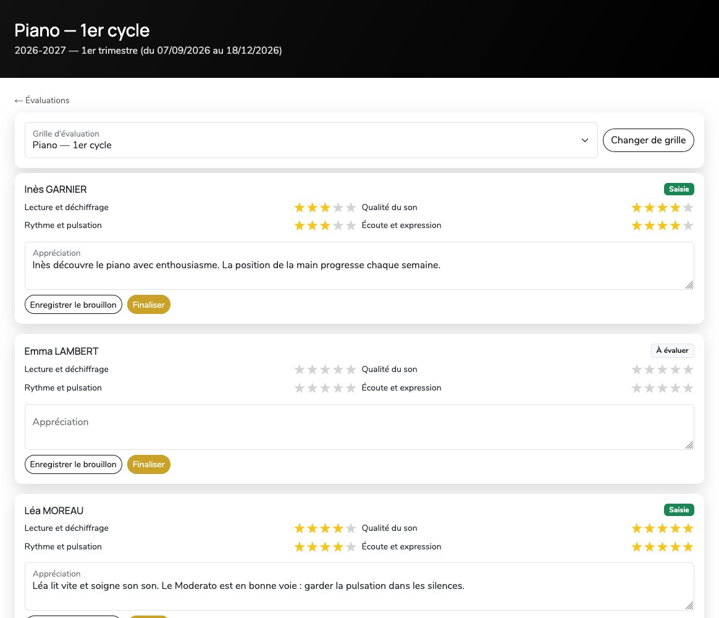Edit Inès GARNIER's Appréciation text field
Viewport: 719px width, 618px height.
pos(359,266)
